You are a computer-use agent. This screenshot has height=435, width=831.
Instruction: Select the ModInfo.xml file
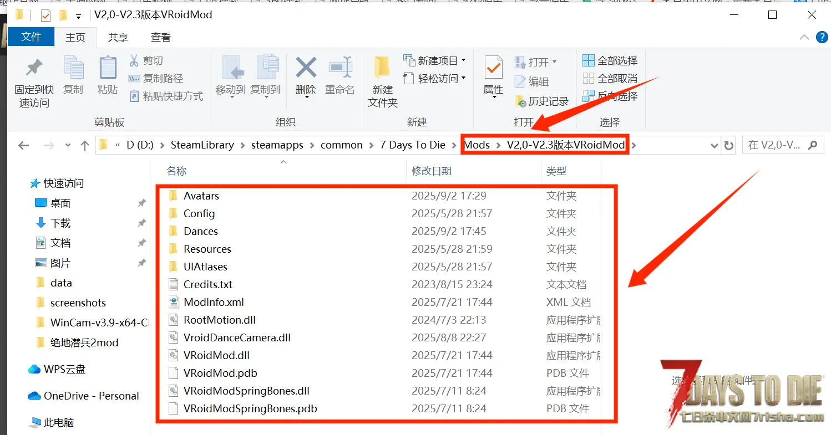coord(214,302)
